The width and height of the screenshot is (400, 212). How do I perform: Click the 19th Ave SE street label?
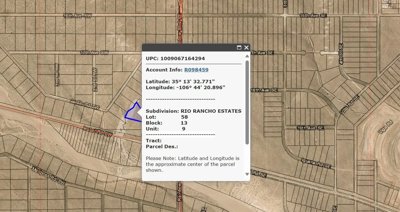coord(310,128)
